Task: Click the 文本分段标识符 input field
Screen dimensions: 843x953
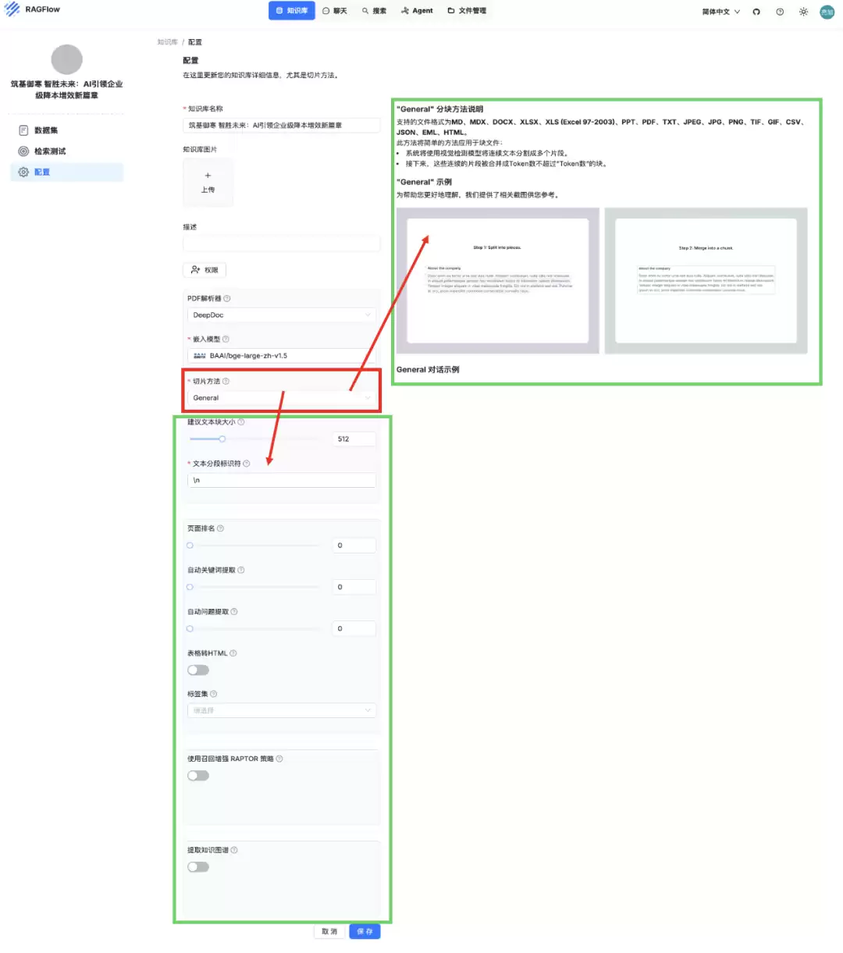Action: [x=282, y=480]
